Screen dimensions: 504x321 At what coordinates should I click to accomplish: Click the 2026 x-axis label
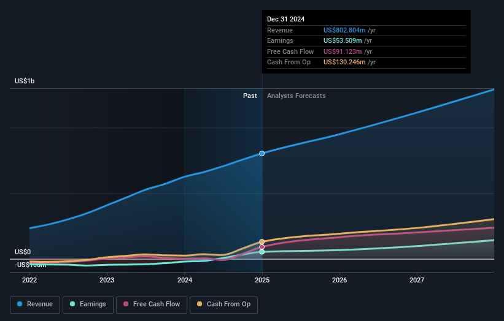[339, 281]
